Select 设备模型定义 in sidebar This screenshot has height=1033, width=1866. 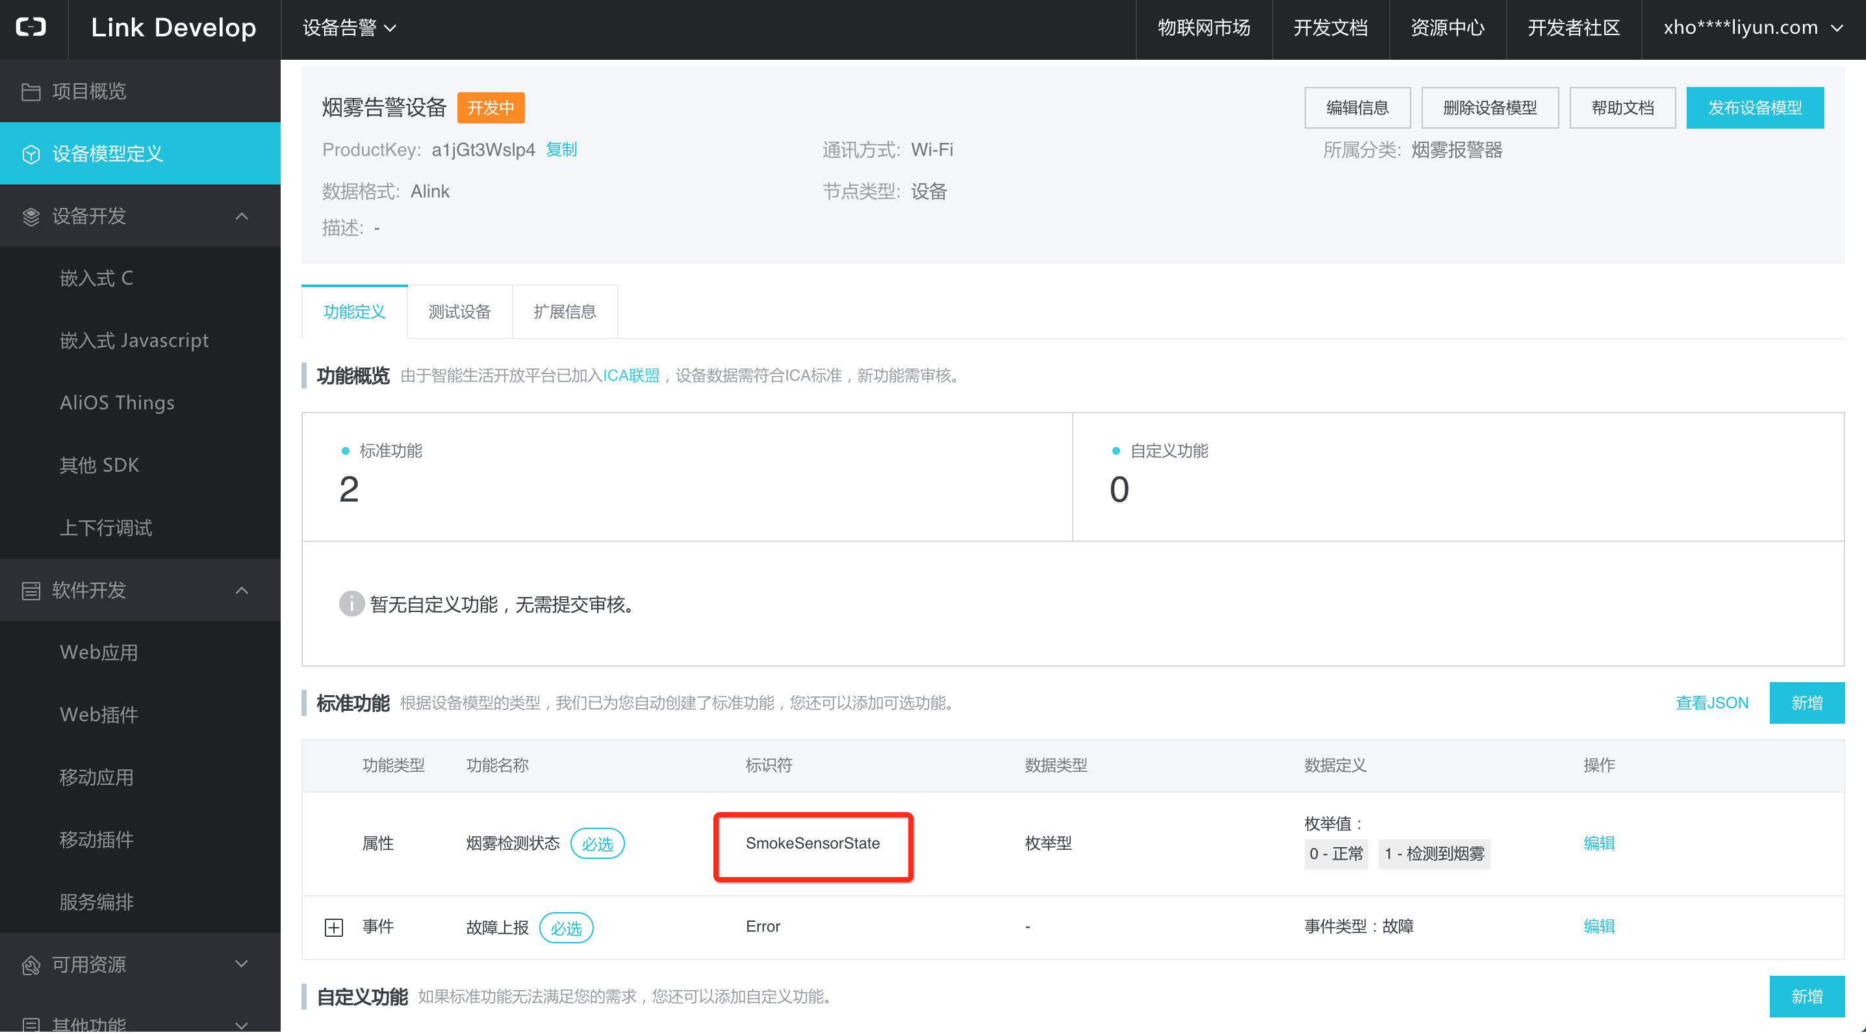tap(140, 153)
